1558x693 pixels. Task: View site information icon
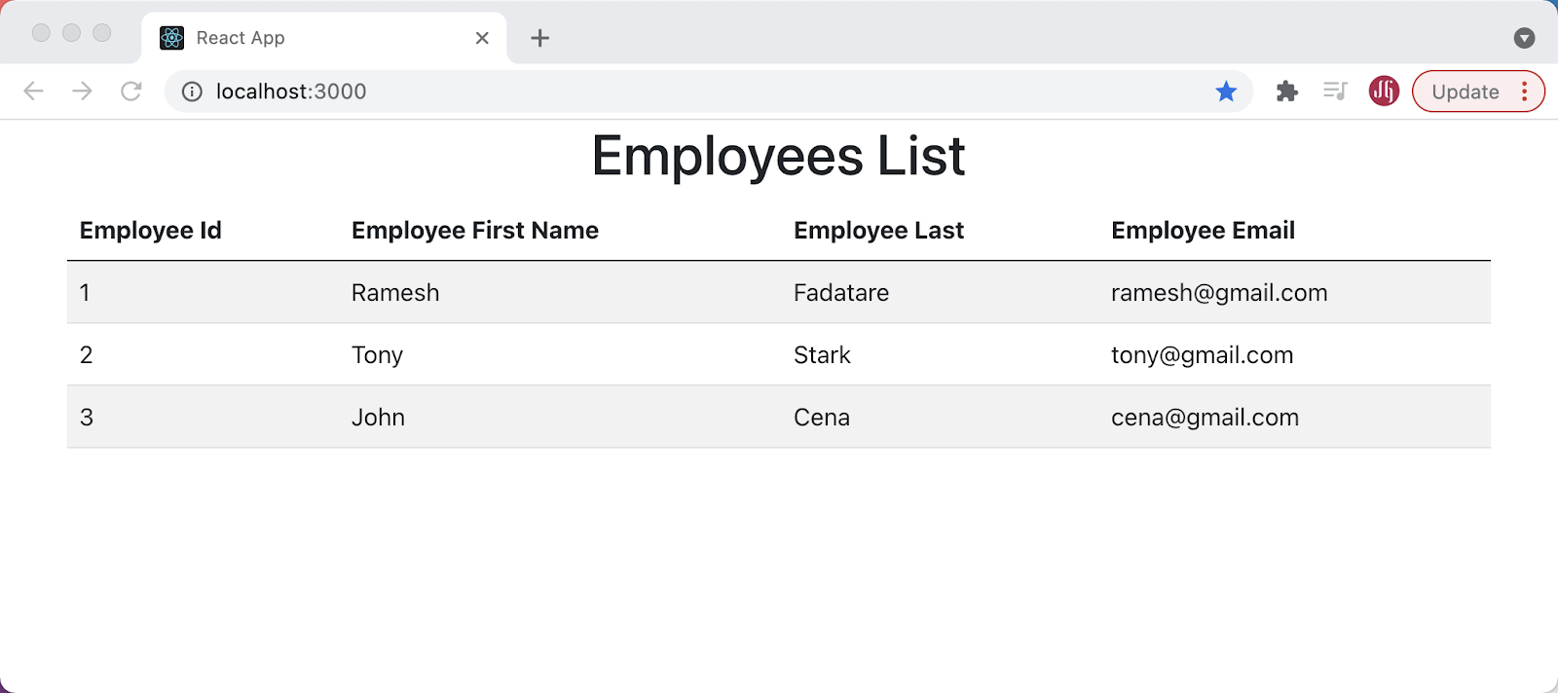pos(193,91)
